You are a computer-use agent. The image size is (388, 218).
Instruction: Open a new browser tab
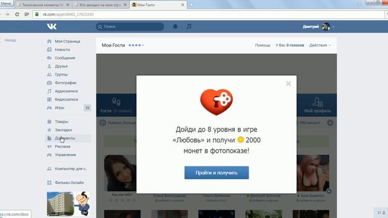192,5
